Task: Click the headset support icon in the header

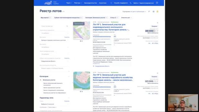Action: click(x=111, y=3)
